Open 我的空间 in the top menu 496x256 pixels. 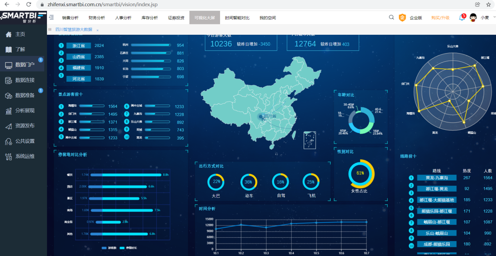pyautogui.click(x=268, y=18)
